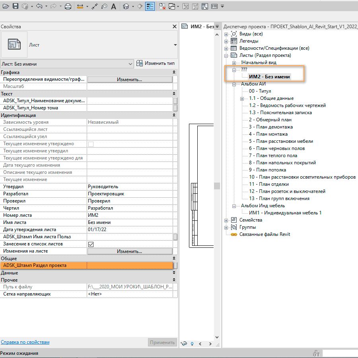Select the 'ИМ2 - Без' view tab

(x=197, y=27)
